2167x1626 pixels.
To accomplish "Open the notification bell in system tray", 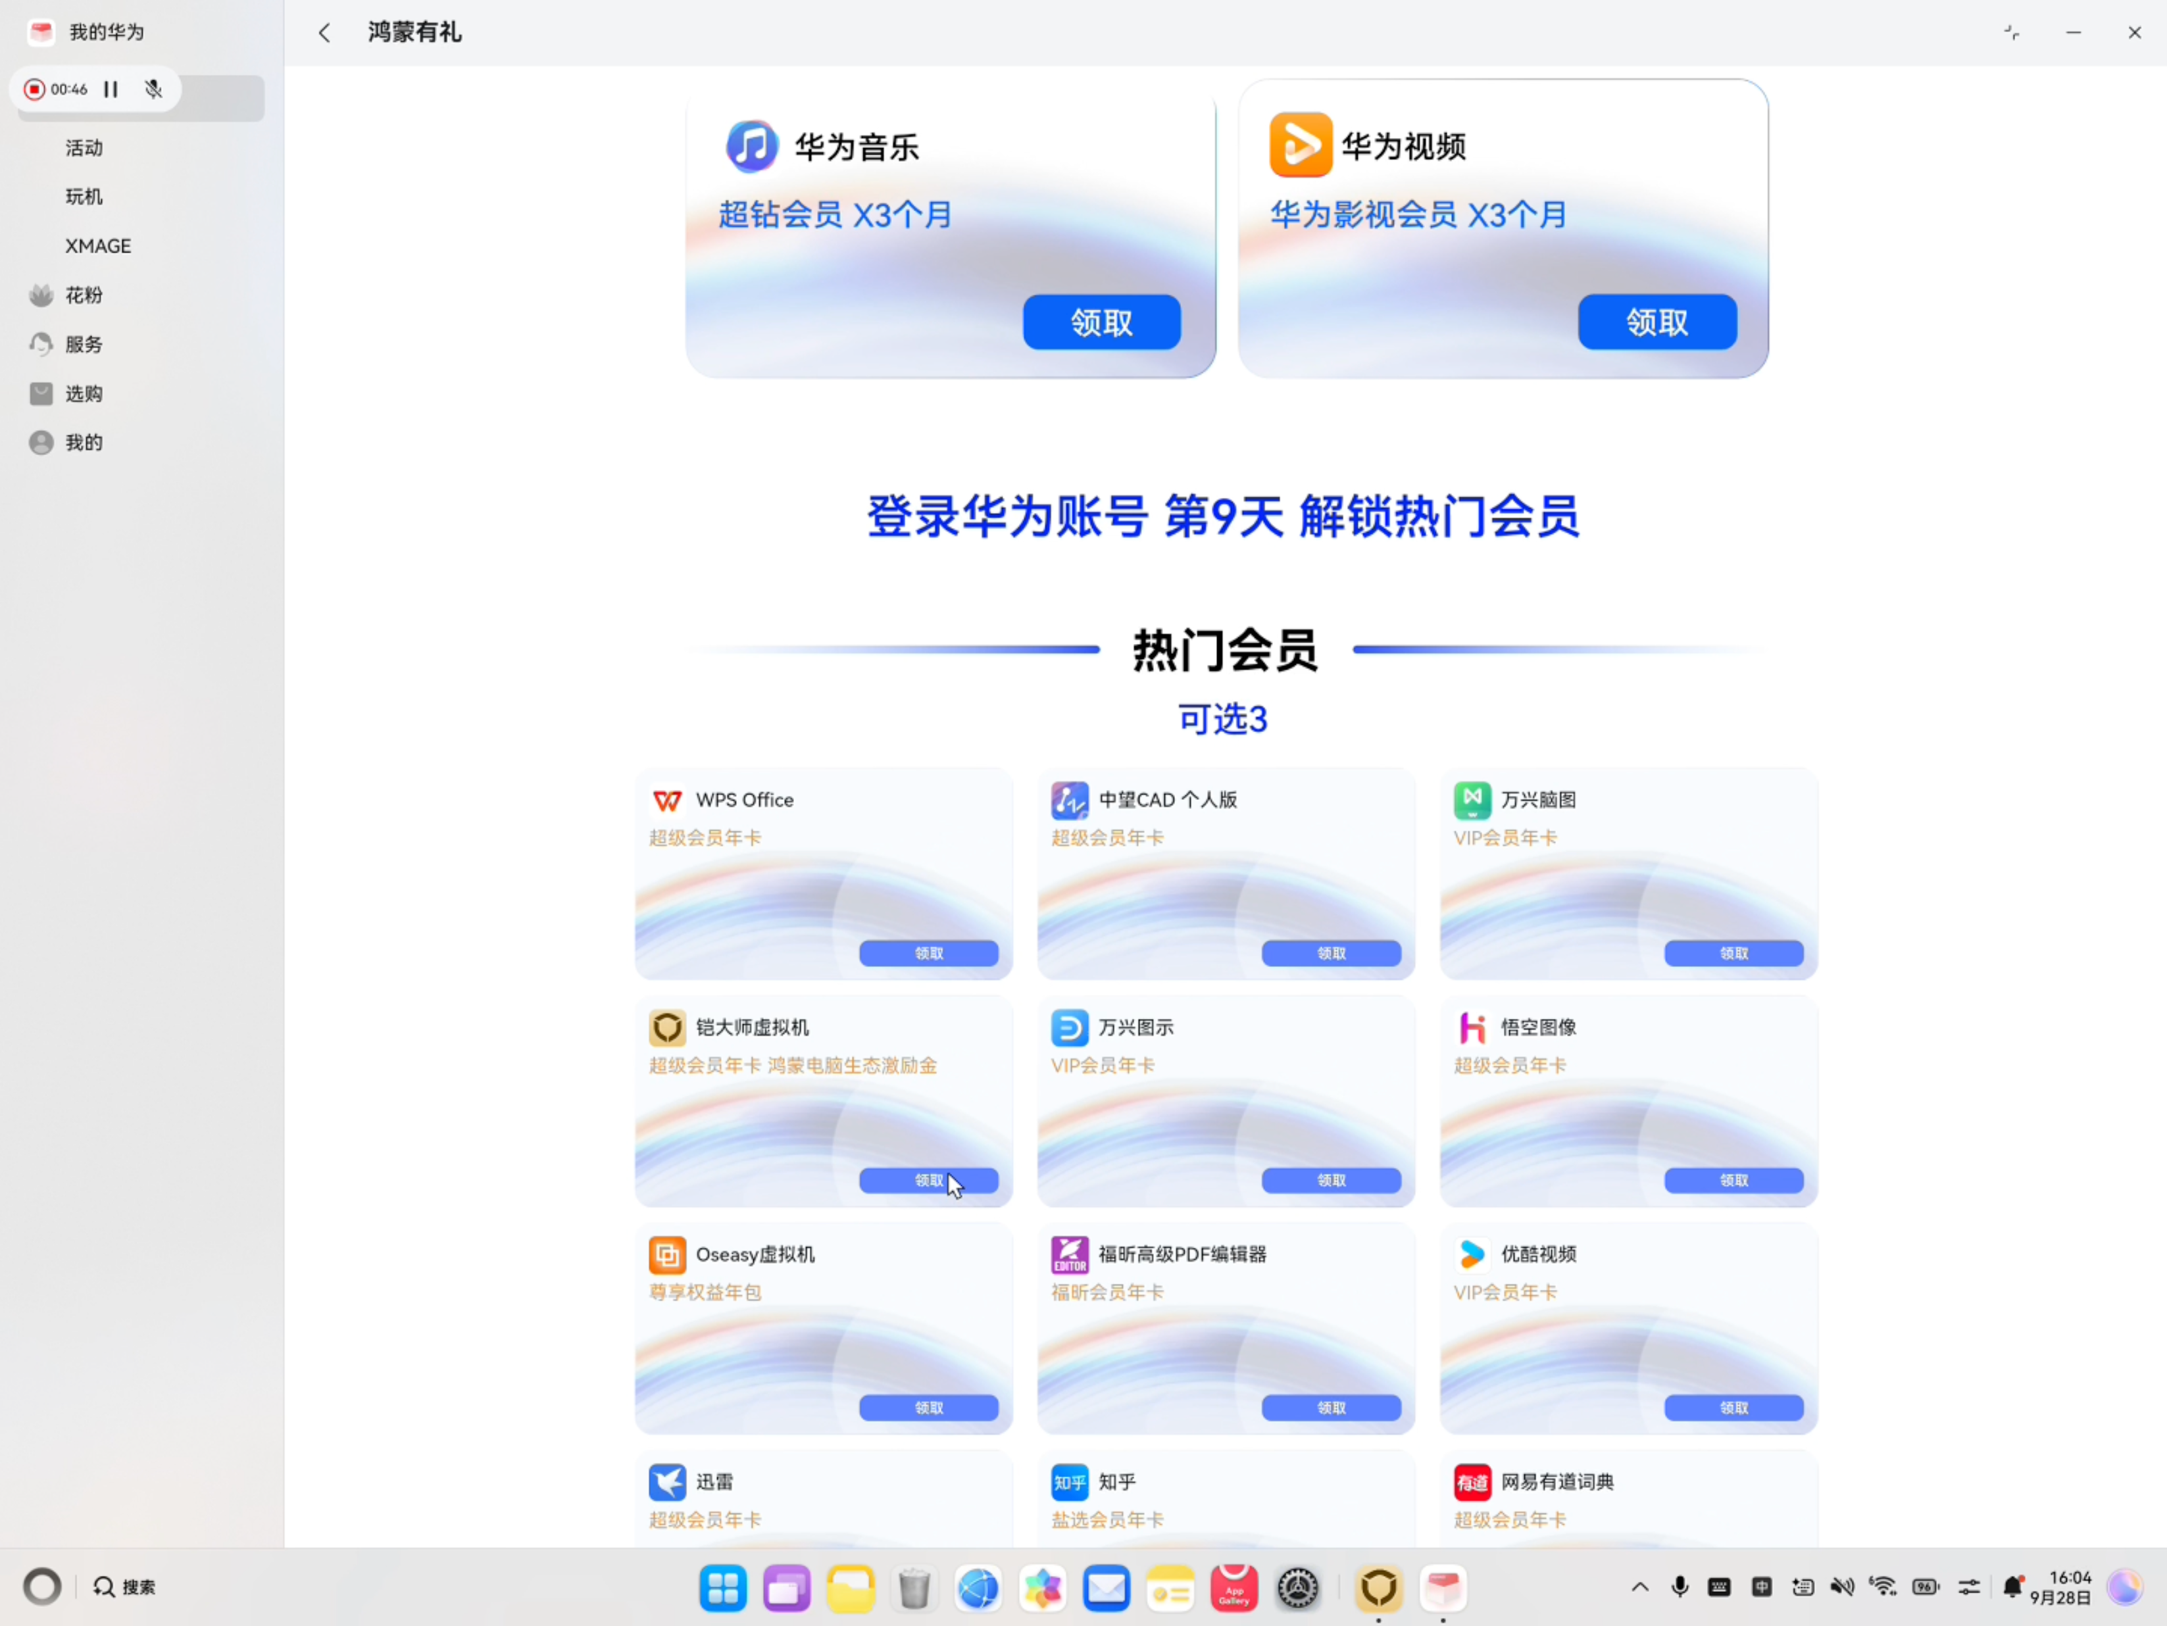I will point(2012,1586).
